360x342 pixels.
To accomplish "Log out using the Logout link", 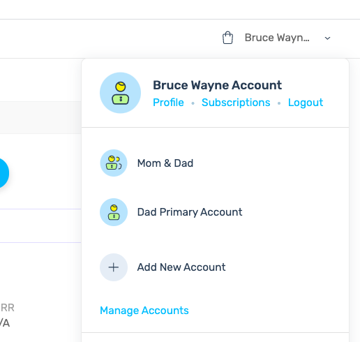I will (x=306, y=103).
